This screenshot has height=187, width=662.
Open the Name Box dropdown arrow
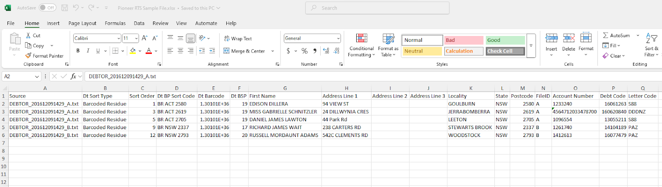pyautogui.click(x=37, y=77)
